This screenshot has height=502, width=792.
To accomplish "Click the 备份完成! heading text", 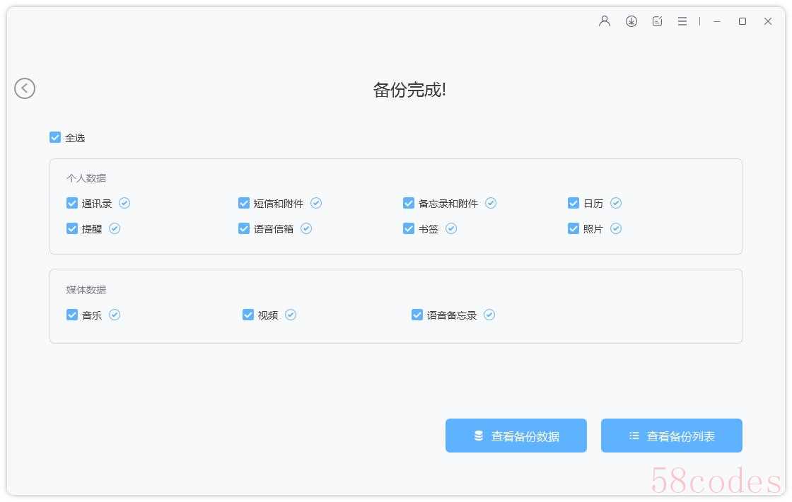I will click(409, 90).
